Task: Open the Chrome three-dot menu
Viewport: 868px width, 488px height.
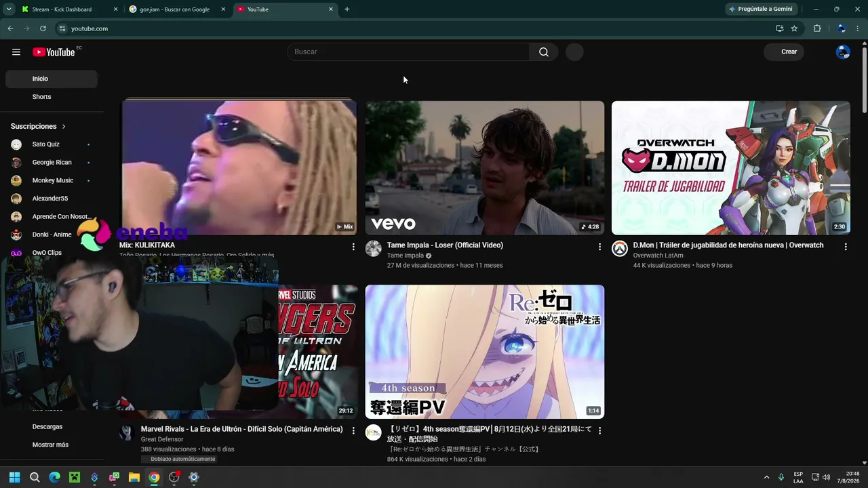Action: (858, 28)
